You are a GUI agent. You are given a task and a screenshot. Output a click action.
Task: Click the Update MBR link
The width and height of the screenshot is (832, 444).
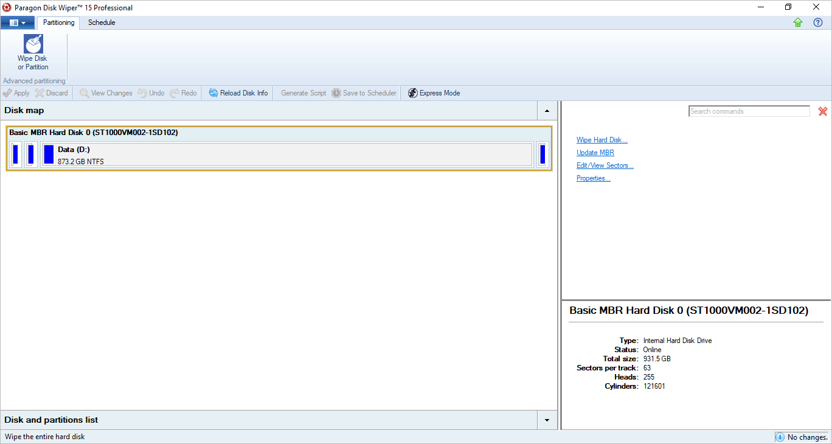tap(595, 153)
